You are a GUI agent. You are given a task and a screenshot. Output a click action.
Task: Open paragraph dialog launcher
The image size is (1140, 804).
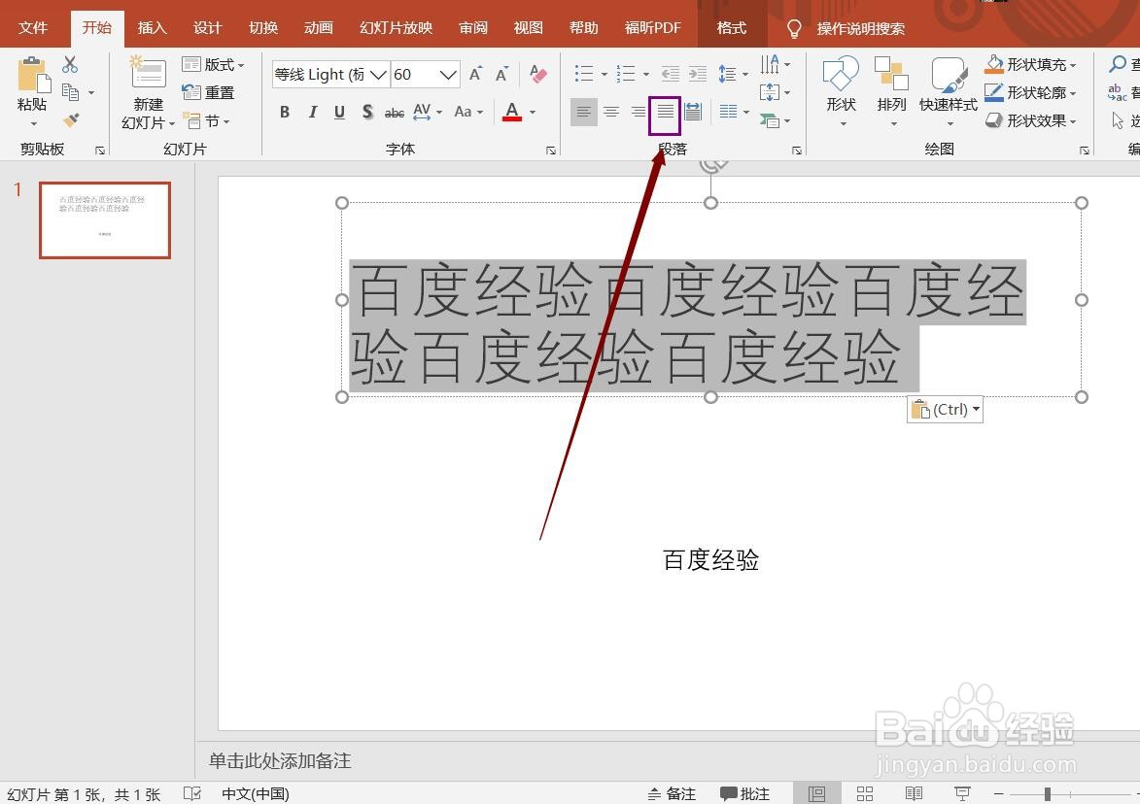(797, 151)
